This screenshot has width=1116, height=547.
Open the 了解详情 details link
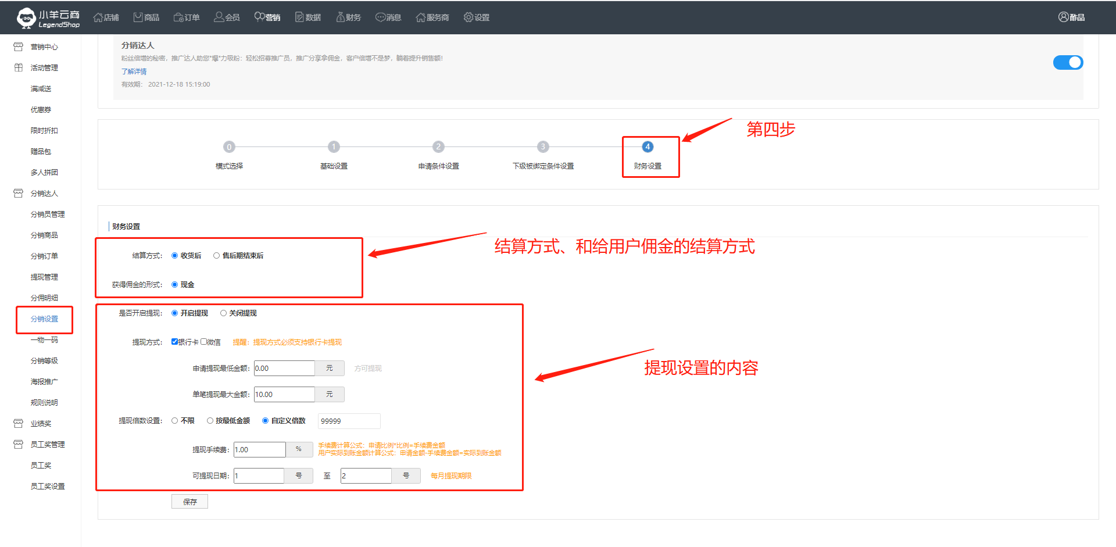click(x=134, y=71)
